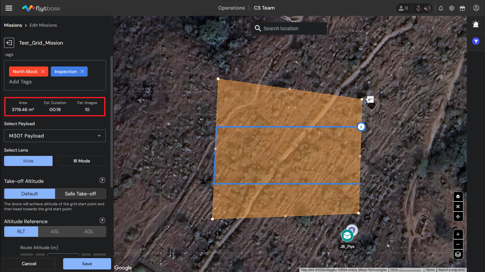Open the hamburger navigation menu
Screen dimensions: 485x272
tap(9, 8)
